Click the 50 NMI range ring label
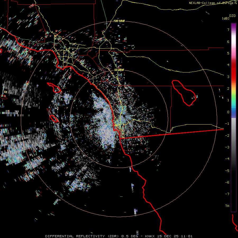Viewport: 238px width, 238px height. click(x=119, y=70)
